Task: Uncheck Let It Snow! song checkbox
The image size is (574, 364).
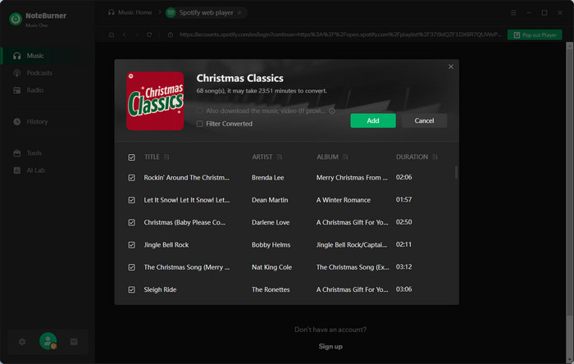Action: 132,200
